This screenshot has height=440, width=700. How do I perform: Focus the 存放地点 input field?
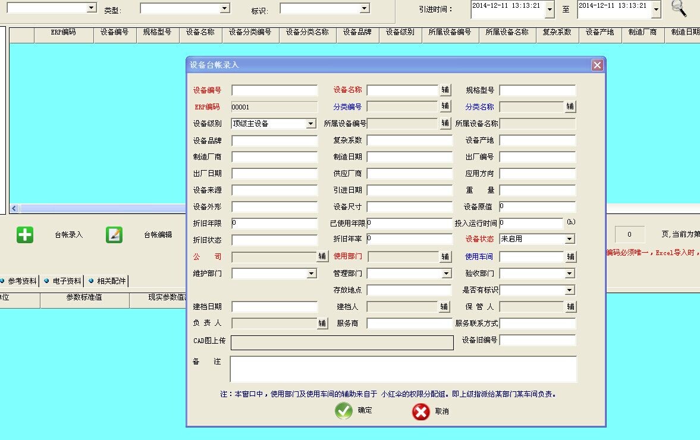[409, 290]
